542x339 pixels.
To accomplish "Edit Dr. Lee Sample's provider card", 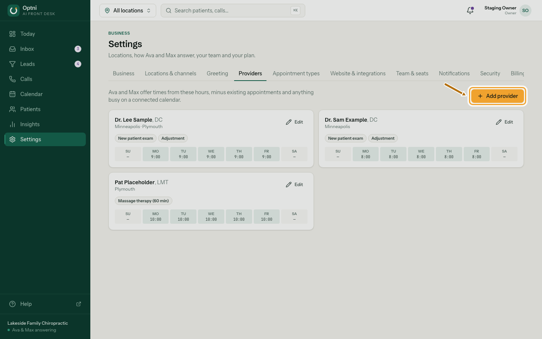I will tap(294, 122).
